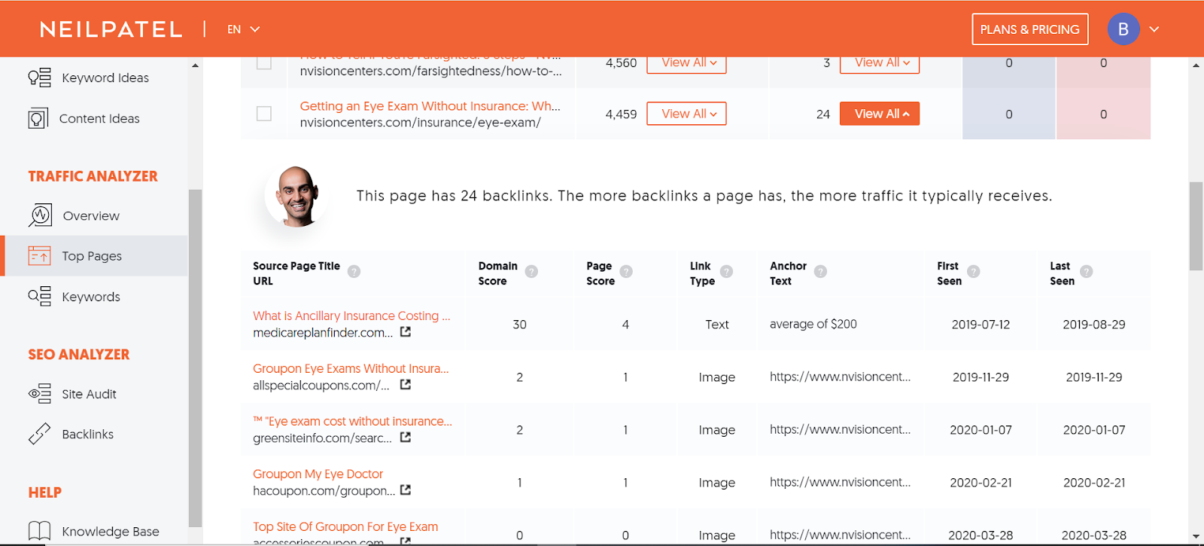Open Knowledge Base in Help section
1204x546 pixels.
pyautogui.click(x=111, y=531)
